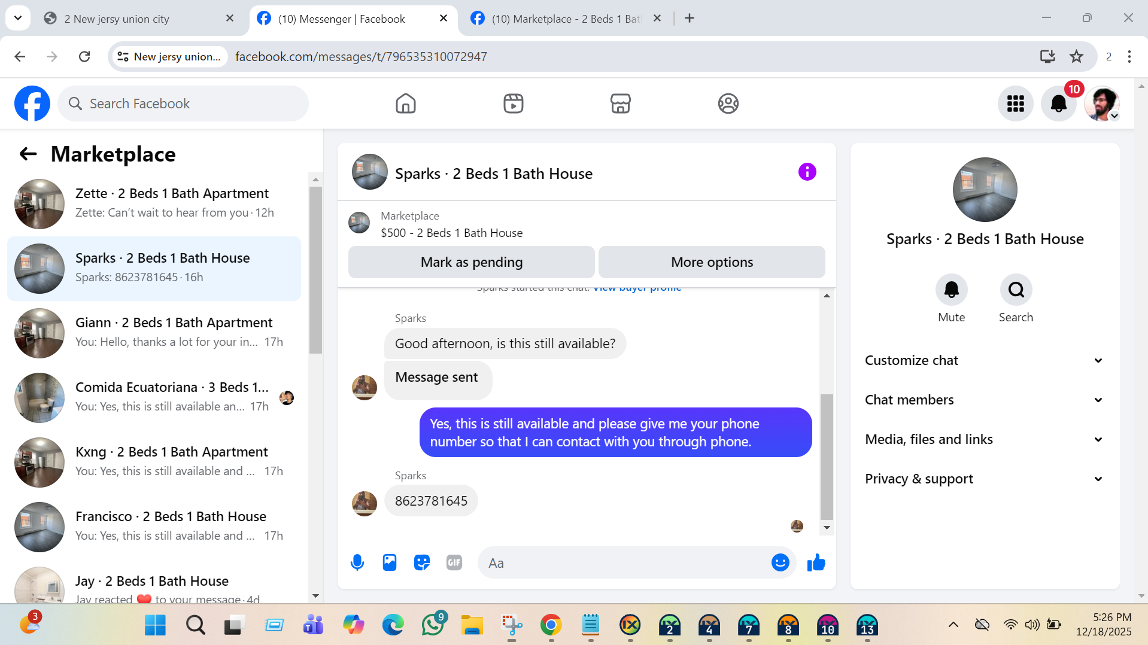This screenshot has width=1148, height=645.
Task: Open the Reels video icon
Action: click(514, 104)
